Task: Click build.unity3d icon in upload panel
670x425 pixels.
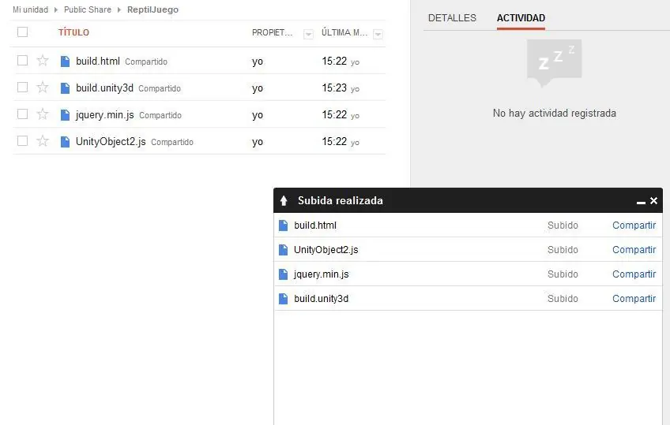Action: coord(283,299)
